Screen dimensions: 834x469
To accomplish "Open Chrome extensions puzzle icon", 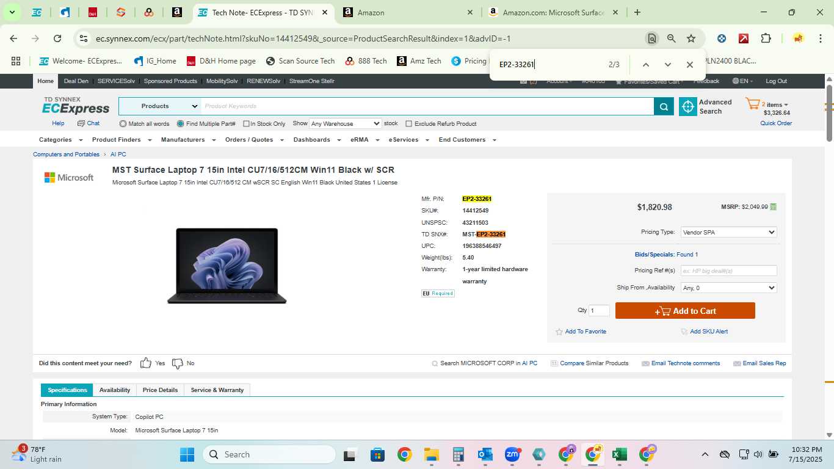I will click(x=766, y=38).
